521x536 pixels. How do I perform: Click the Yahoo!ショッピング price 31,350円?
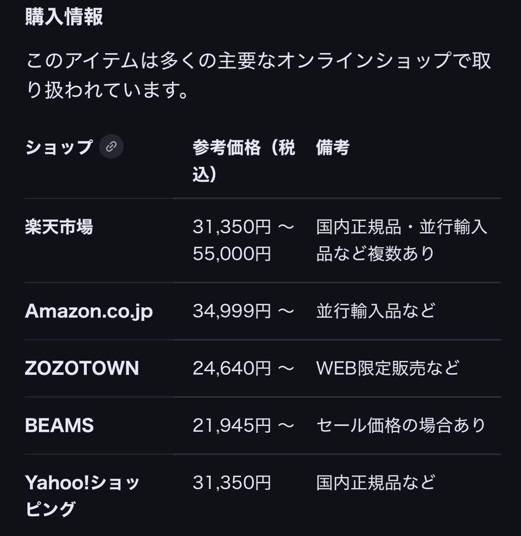(232, 482)
